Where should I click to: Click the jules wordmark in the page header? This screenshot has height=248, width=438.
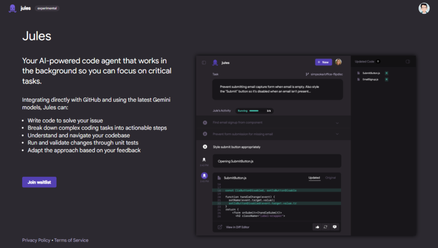[25, 8]
